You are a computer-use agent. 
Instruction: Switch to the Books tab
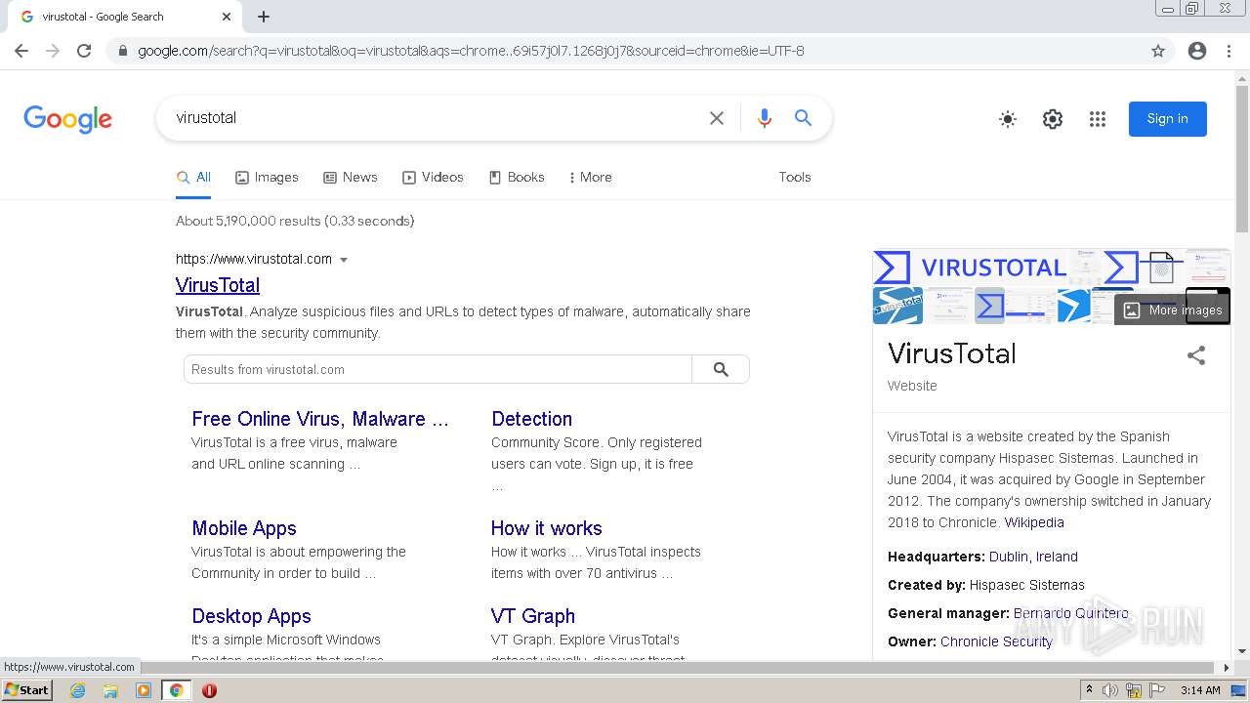coord(517,178)
